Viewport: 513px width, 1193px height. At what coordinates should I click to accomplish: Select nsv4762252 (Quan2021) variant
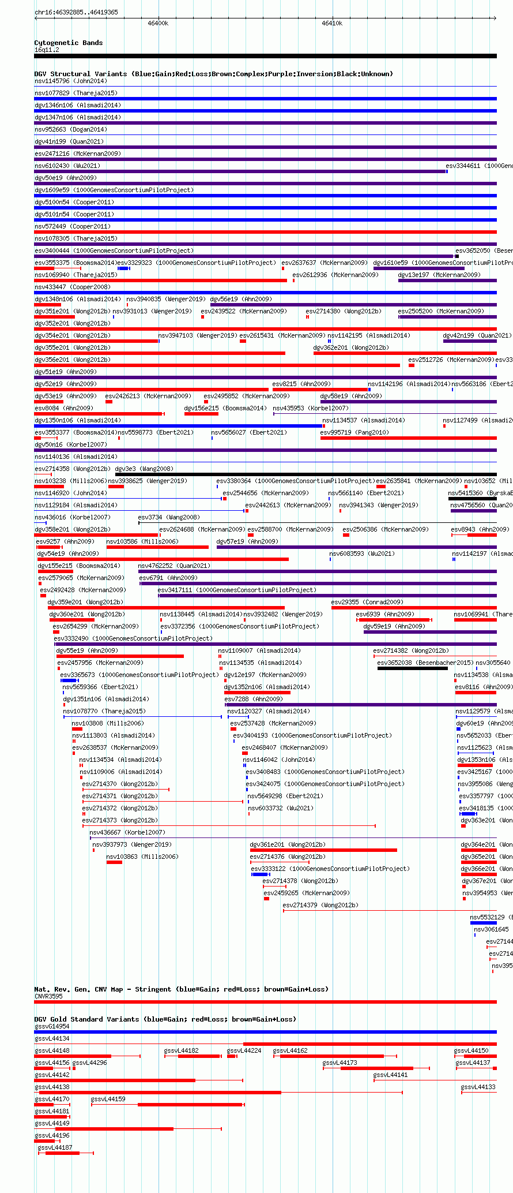coord(174,566)
